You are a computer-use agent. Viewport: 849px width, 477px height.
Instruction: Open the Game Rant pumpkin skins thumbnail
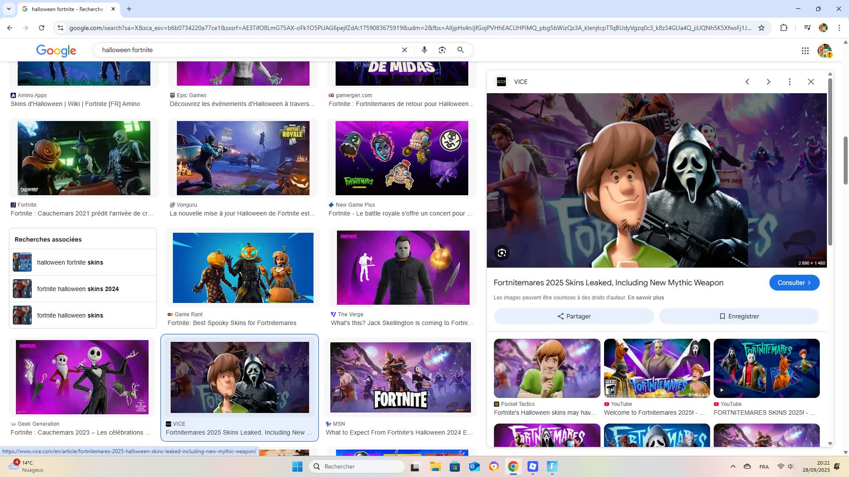click(243, 268)
